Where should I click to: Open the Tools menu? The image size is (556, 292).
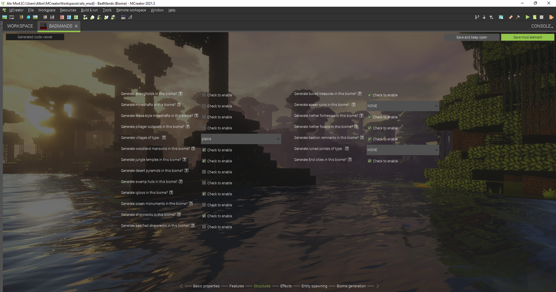point(107,10)
